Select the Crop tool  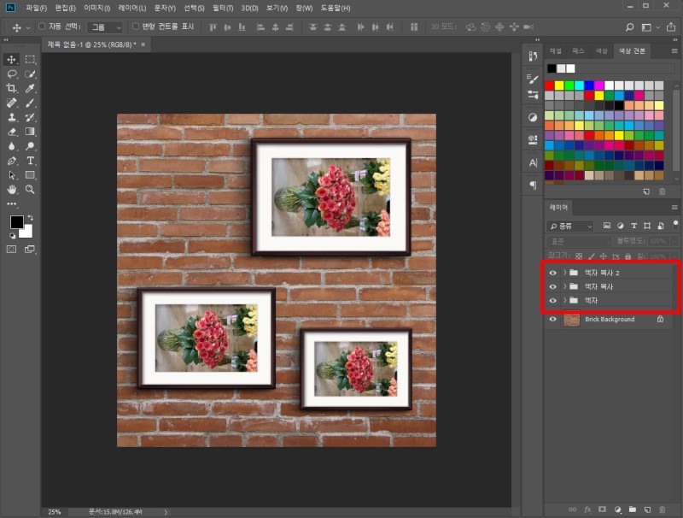pyautogui.click(x=12, y=88)
